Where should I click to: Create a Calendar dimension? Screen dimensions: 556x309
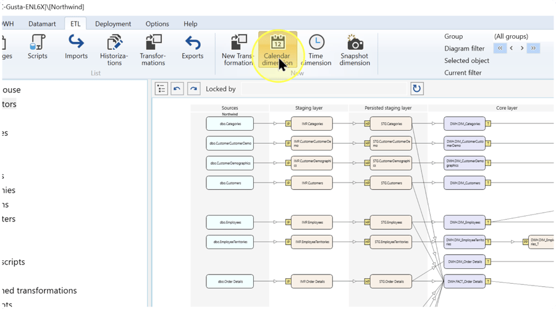tap(277, 50)
